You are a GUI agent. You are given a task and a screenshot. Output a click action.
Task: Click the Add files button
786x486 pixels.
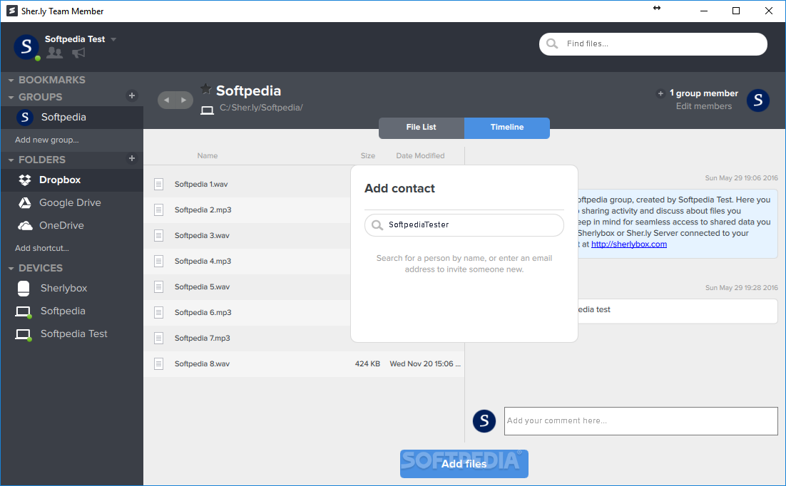[464, 464]
